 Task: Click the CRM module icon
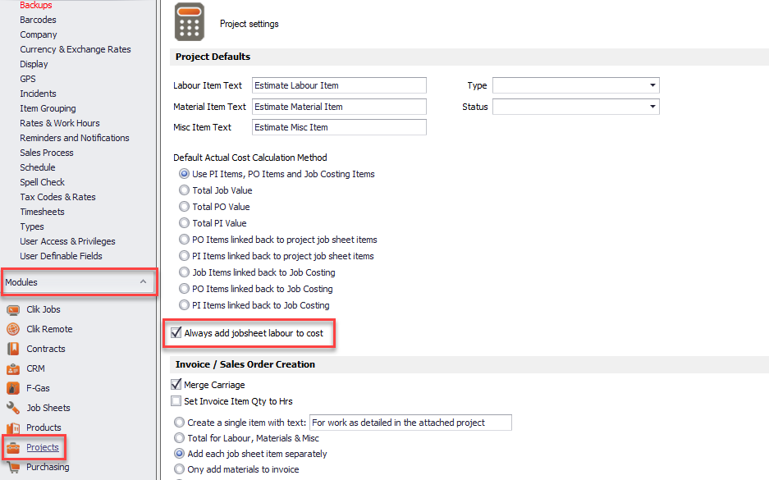pos(13,368)
